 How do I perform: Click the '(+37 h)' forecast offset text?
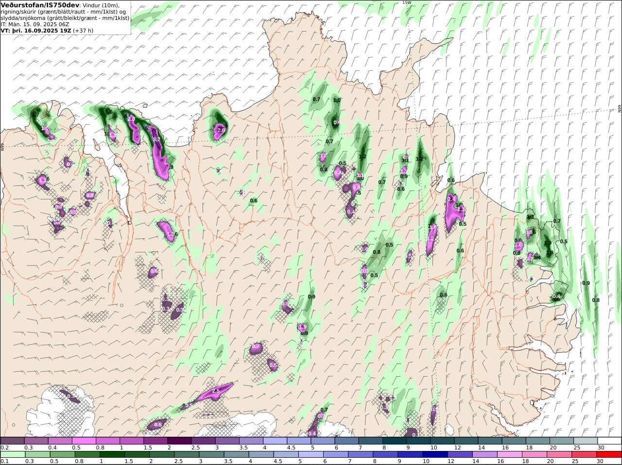click(84, 31)
